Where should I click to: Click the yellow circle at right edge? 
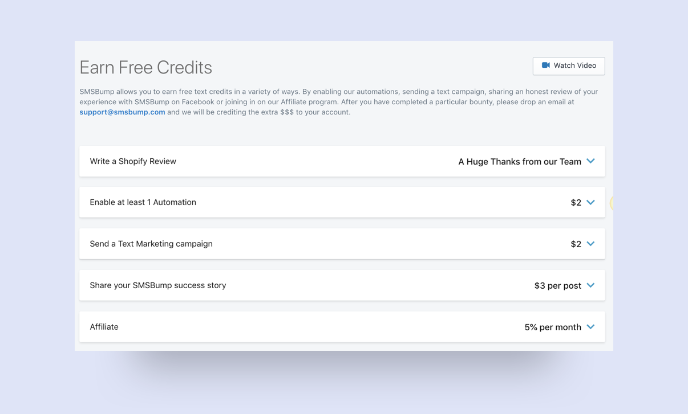click(612, 203)
